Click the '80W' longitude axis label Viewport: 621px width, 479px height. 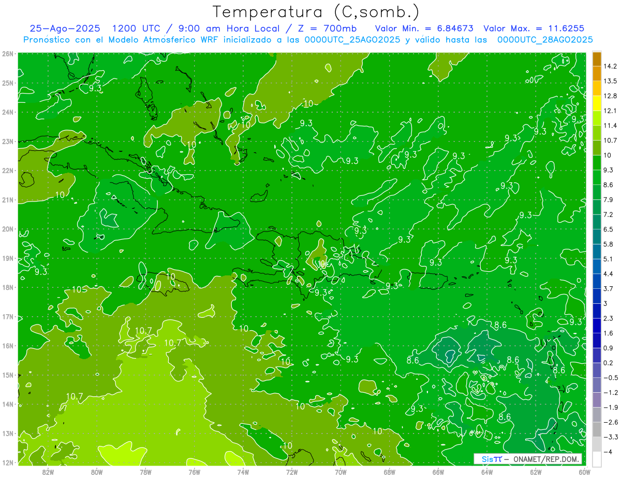[x=97, y=472]
